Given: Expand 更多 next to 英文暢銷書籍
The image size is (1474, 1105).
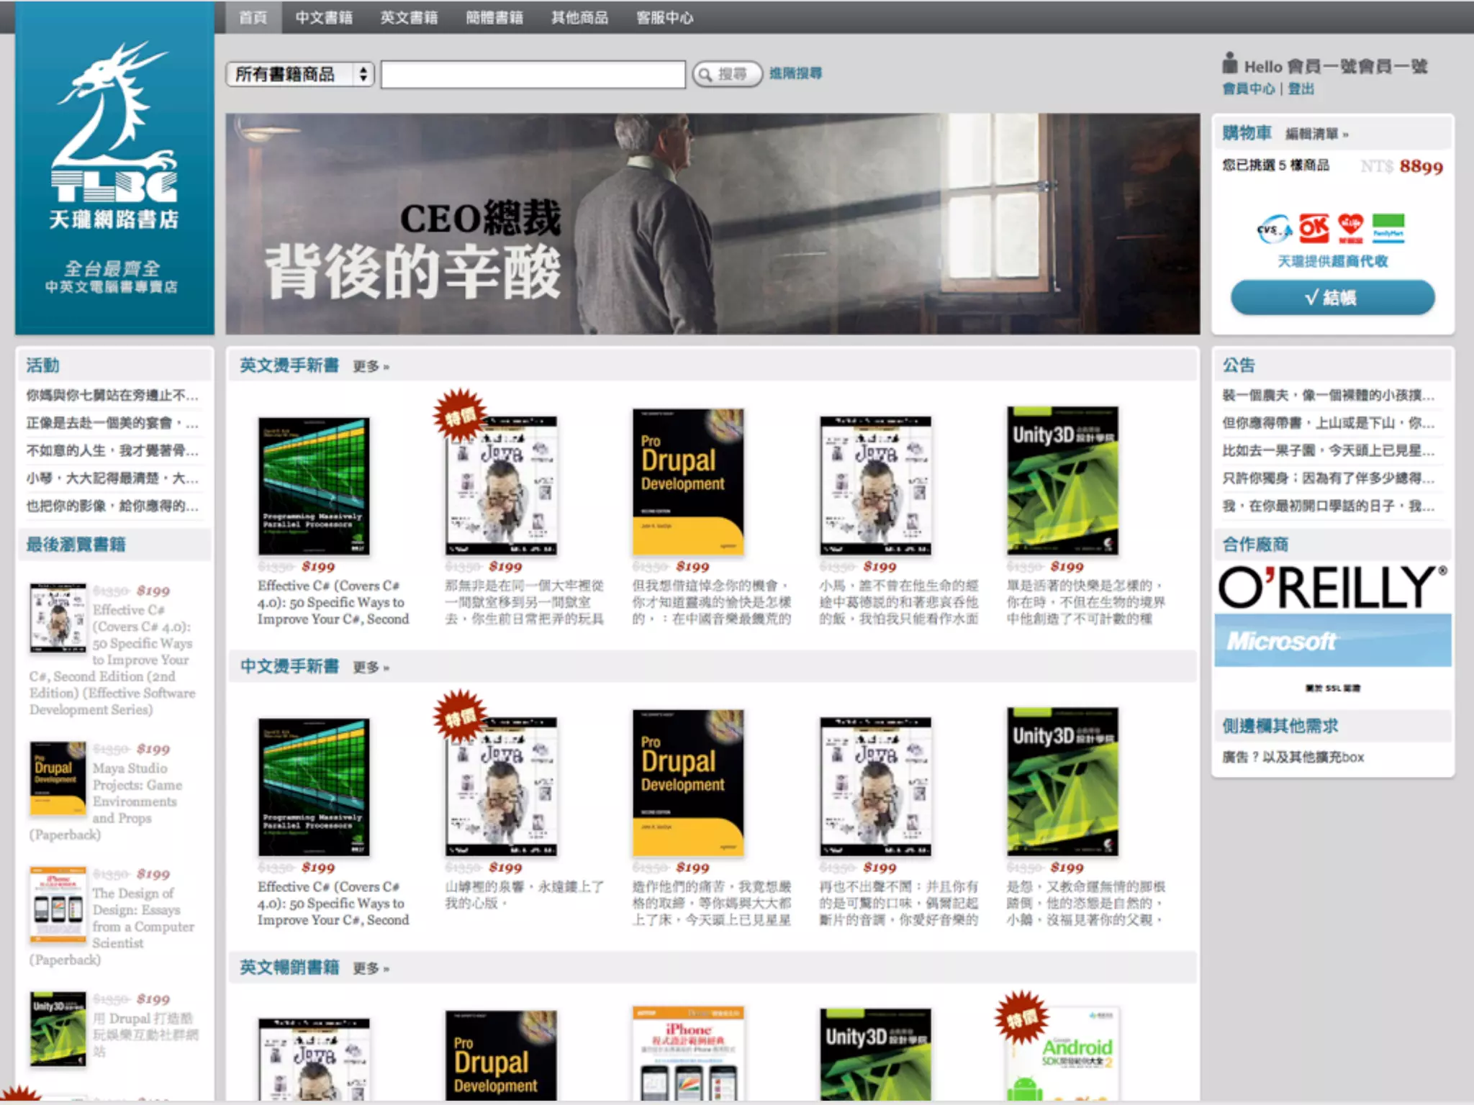Looking at the screenshot, I should pyautogui.click(x=370, y=968).
